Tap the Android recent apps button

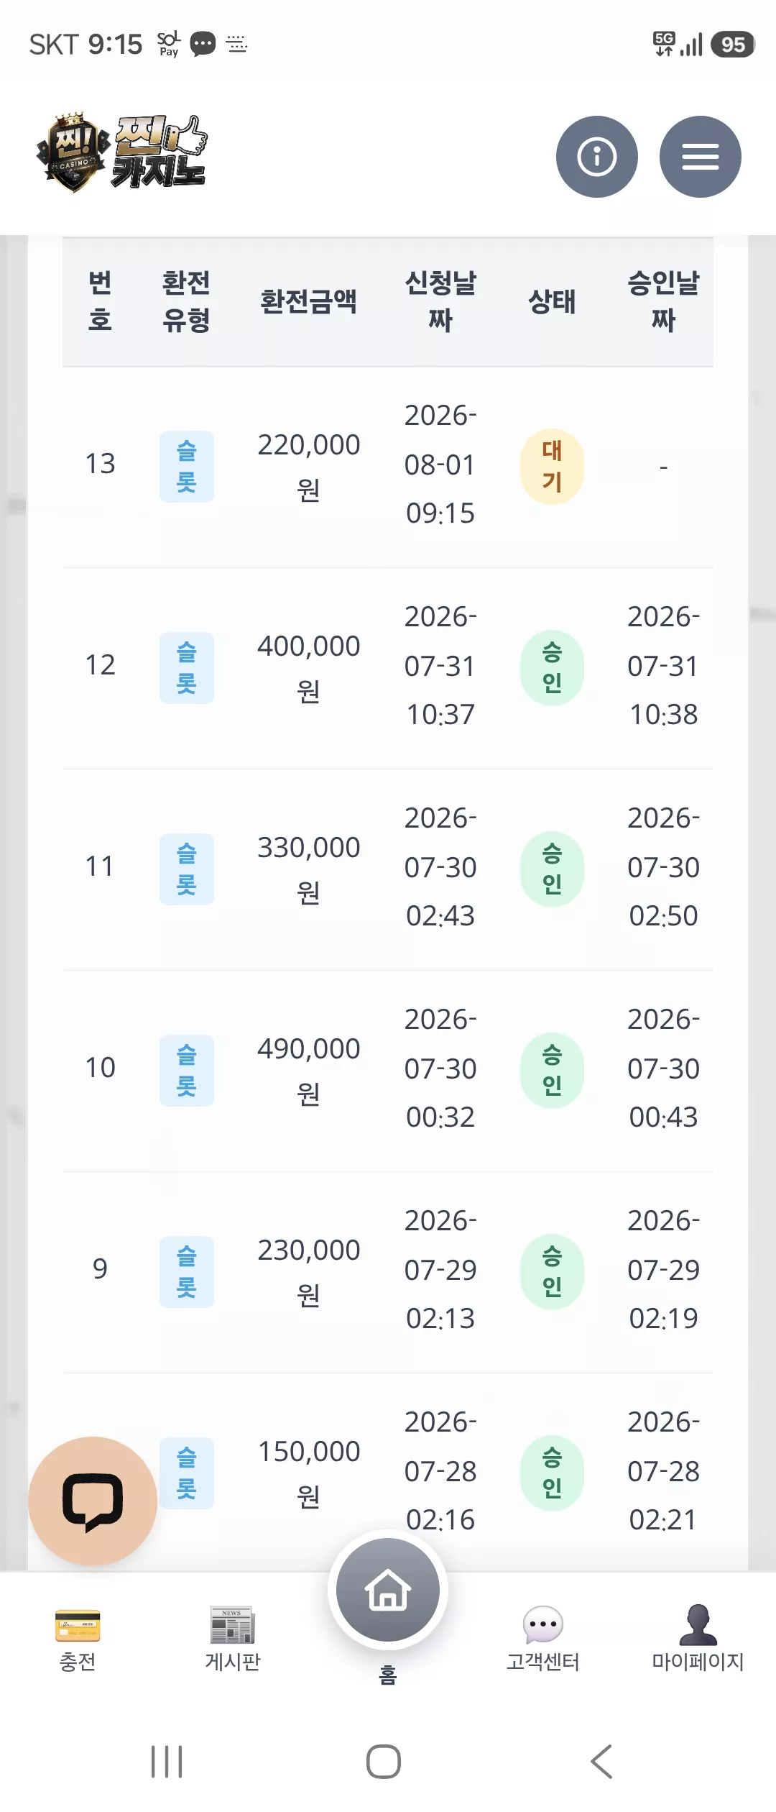point(167,1762)
